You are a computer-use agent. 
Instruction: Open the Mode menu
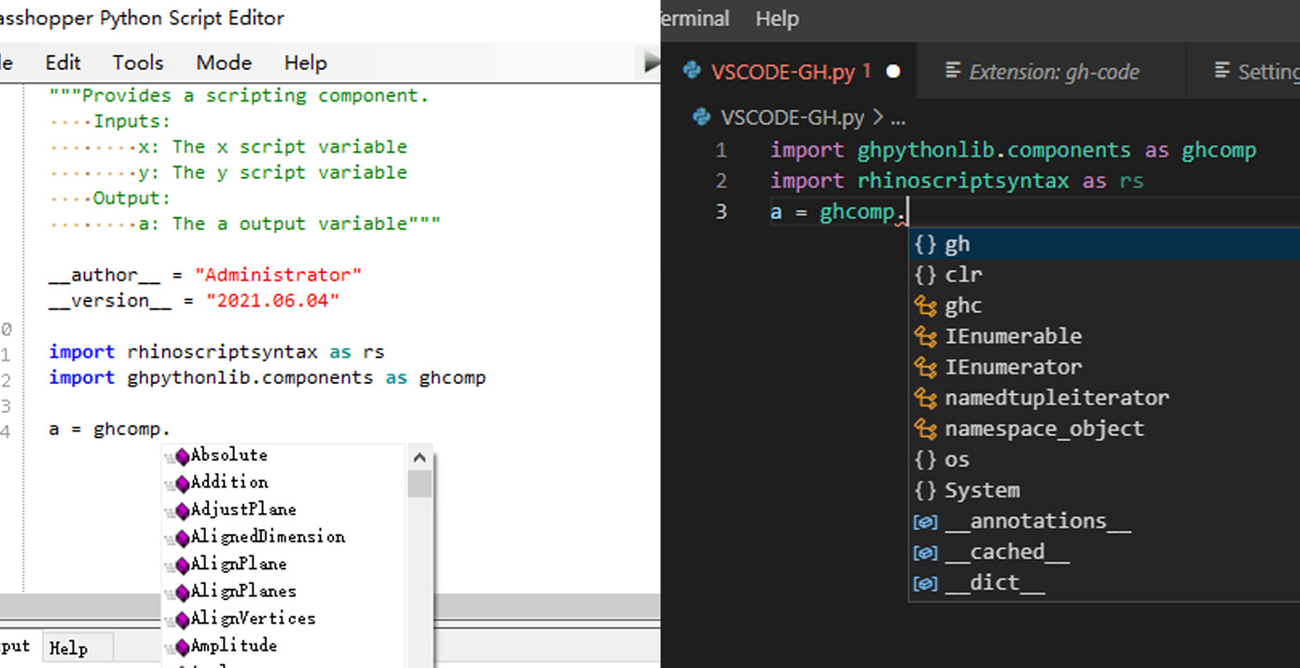click(223, 62)
